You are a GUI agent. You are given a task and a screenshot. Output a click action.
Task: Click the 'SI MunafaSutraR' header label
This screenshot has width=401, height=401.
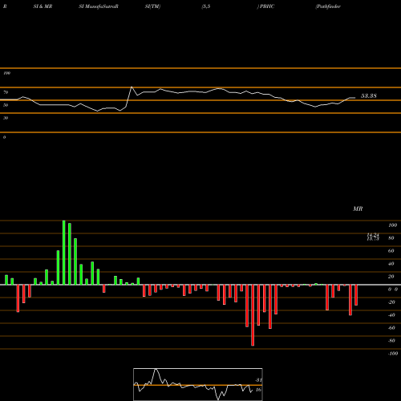click(x=99, y=6)
